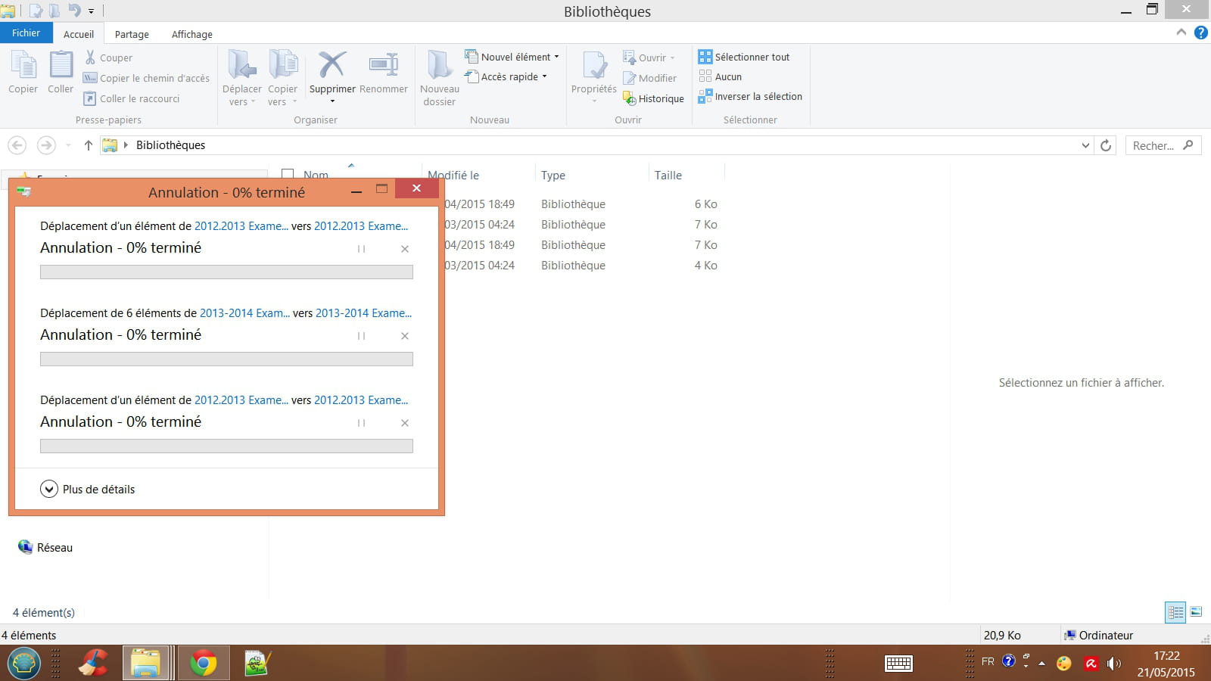This screenshot has height=681, width=1211.
Task: Open the Start button on the taskbar
Action: (24, 664)
